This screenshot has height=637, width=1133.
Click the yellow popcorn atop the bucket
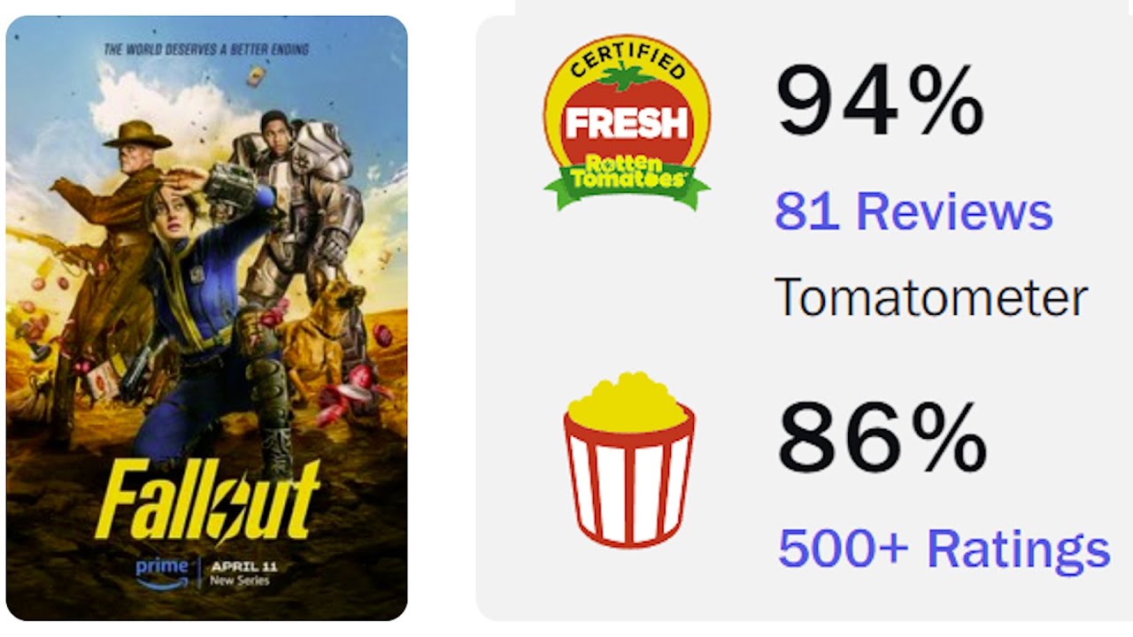[x=627, y=403]
